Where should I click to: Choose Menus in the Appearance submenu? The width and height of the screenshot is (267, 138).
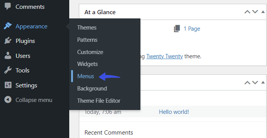point(85,76)
